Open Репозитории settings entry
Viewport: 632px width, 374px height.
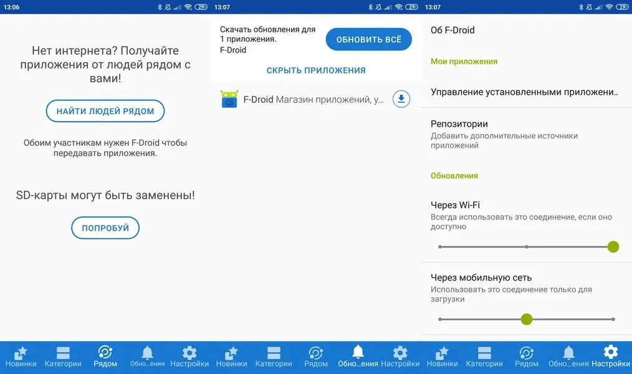(x=527, y=134)
